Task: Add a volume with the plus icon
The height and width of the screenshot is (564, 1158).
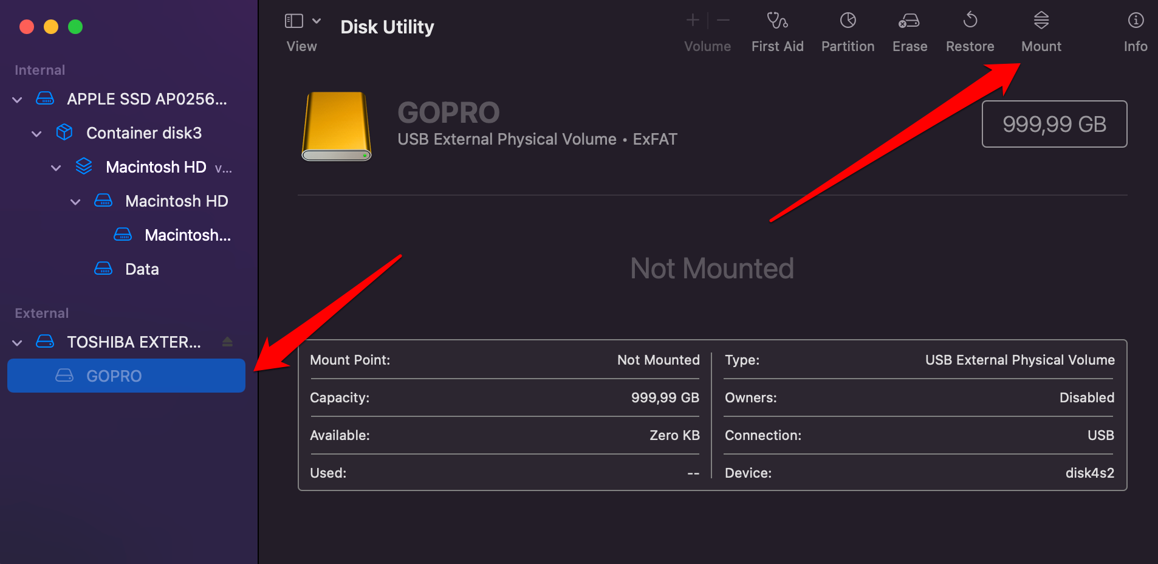Action: pyautogui.click(x=693, y=20)
